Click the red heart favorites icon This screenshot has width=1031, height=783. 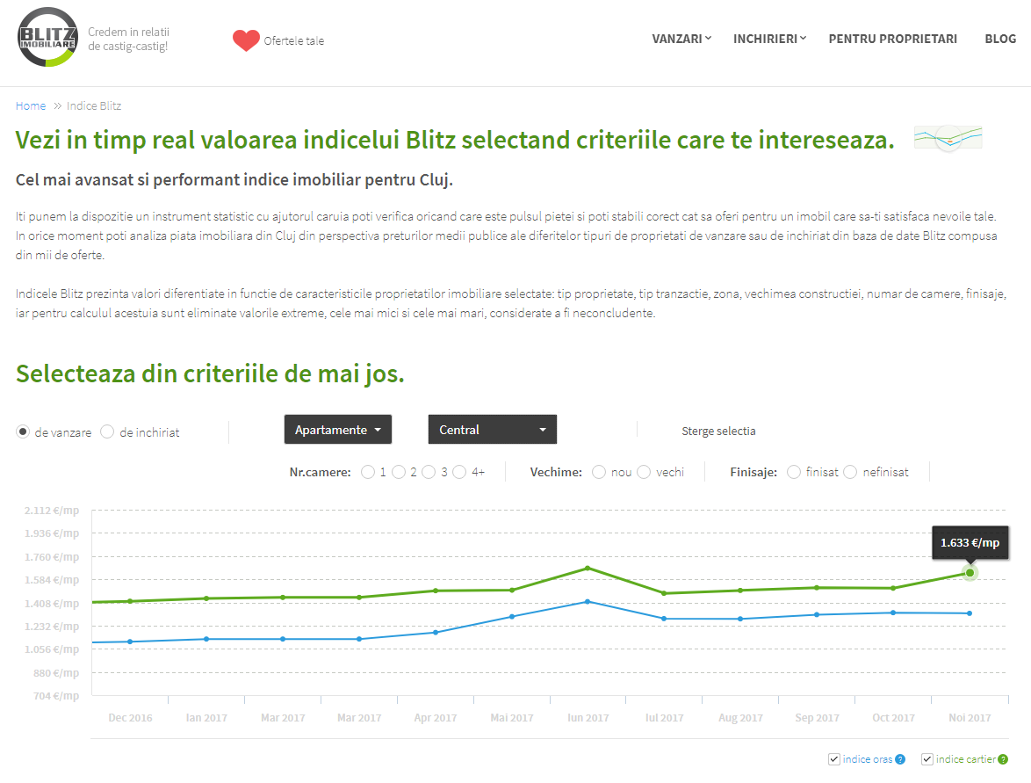coord(246,40)
